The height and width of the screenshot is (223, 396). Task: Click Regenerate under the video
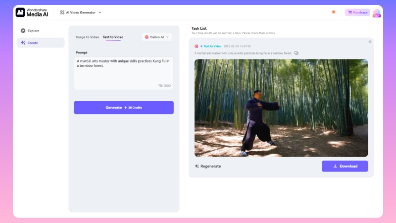click(x=208, y=166)
